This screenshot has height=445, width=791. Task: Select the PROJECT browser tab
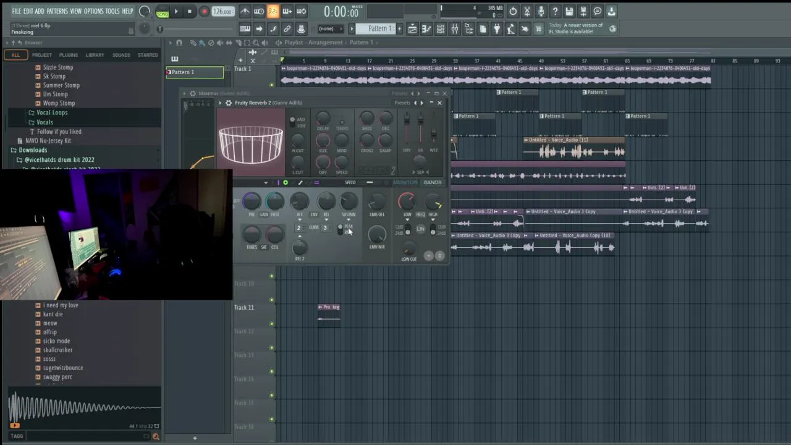(42, 55)
